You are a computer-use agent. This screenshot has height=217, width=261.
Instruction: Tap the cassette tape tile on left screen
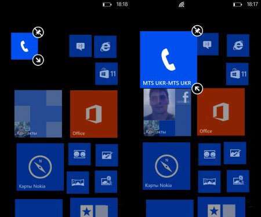click(79, 155)
